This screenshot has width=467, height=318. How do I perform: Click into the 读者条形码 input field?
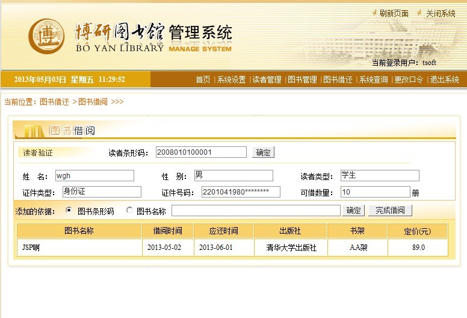pyautogui.click(x=201, y=152)
